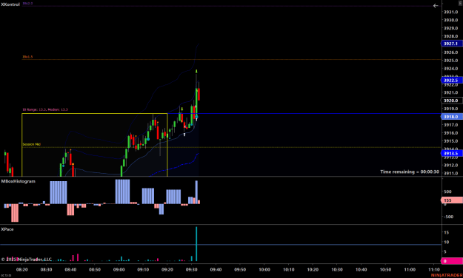Screen dimensions: 463x278
Task: Click the 3911.0 price axis label
Action: (450, 173)
